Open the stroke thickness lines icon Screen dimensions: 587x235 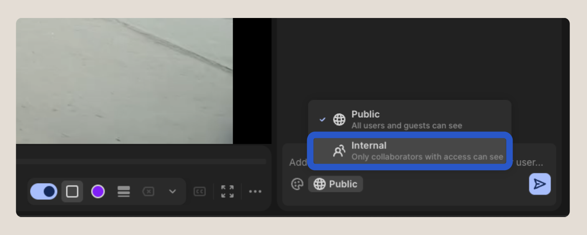[124, 192]
